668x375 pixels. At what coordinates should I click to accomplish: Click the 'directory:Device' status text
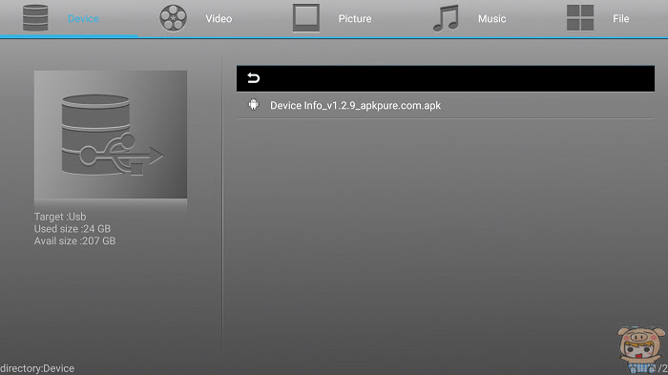[37, 368]
